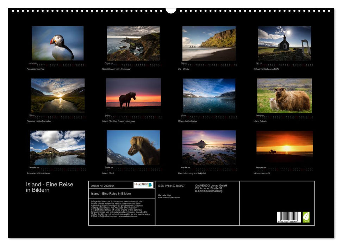
Task: Select the Basaltklippen von Lóndrangar image
Action: pos(133,44)
